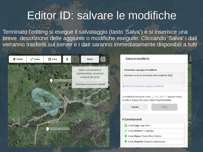Click the Riparo Pinco Pallino map marker
The width and height of the screenshot is (203, 152).
pyautogui.click(x=51, y=81)
